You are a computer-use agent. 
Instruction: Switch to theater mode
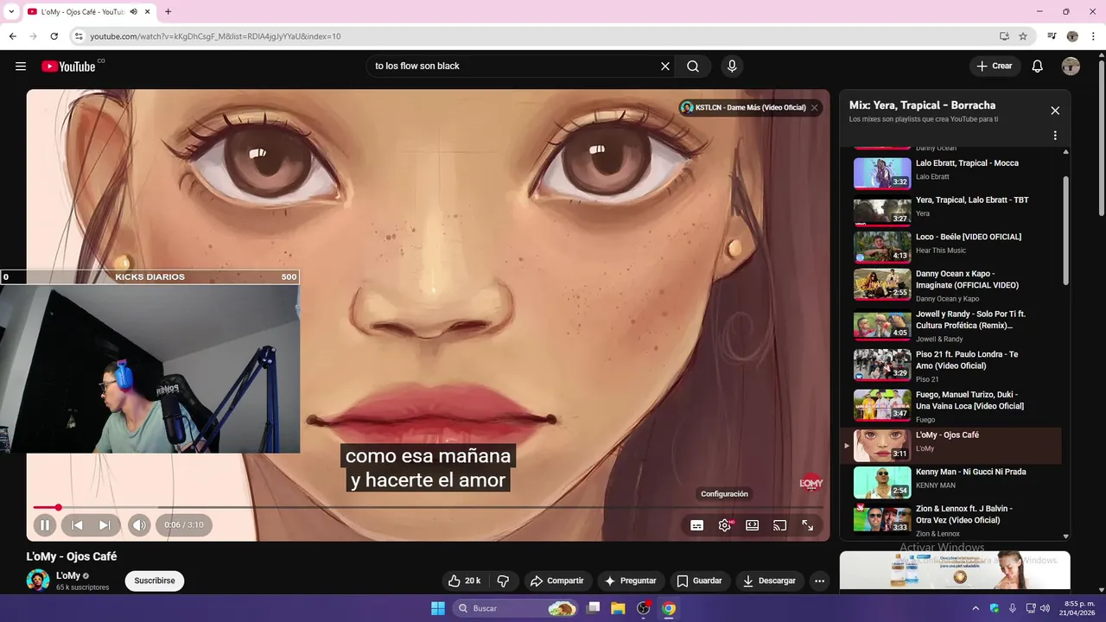[753, 525]
